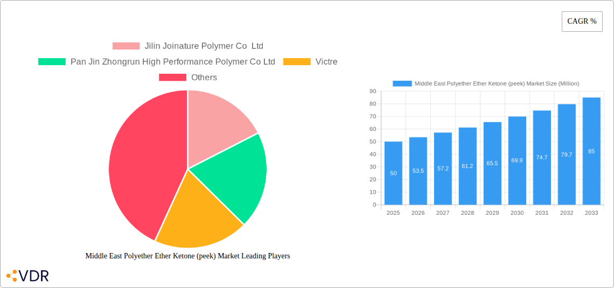Screen dimensions: 614x288
Task: Click the Others legend label
Action: click(204, 77)
